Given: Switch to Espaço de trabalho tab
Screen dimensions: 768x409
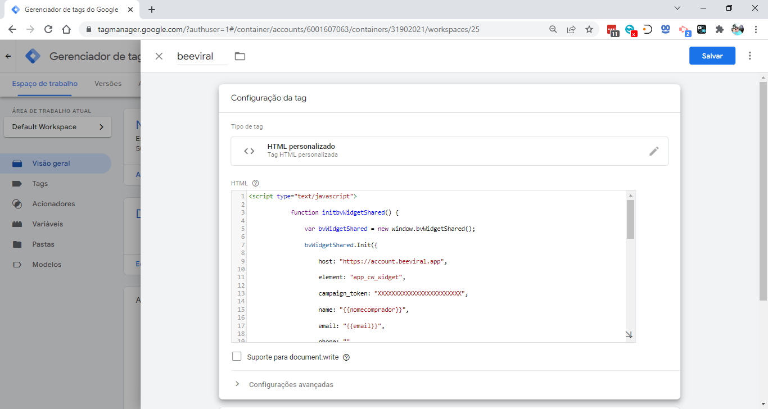Looking at the screenshot, I should tap(45, 84).
